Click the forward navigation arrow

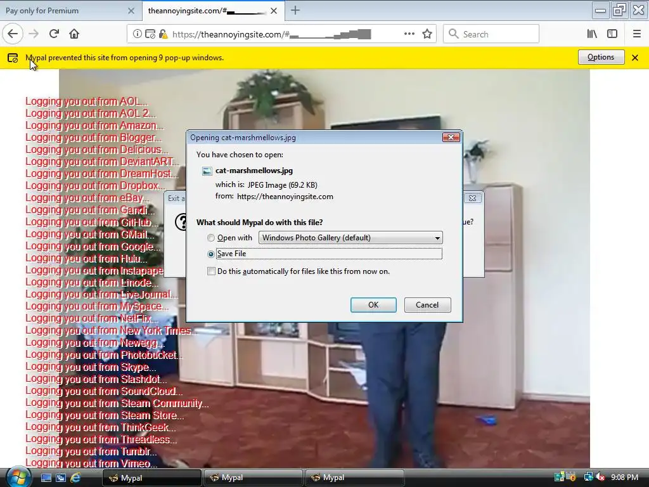pyautogui.click(x=34, y=34)
